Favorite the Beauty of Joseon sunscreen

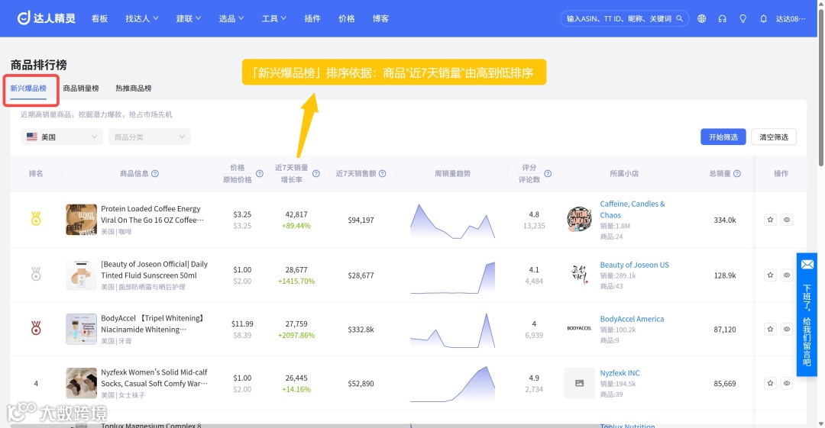pyautogui.click(x=770, y=275)
